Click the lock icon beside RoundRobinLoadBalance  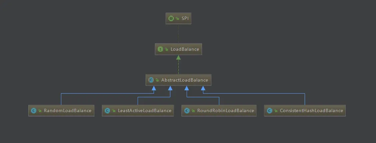tap(193, 111)
